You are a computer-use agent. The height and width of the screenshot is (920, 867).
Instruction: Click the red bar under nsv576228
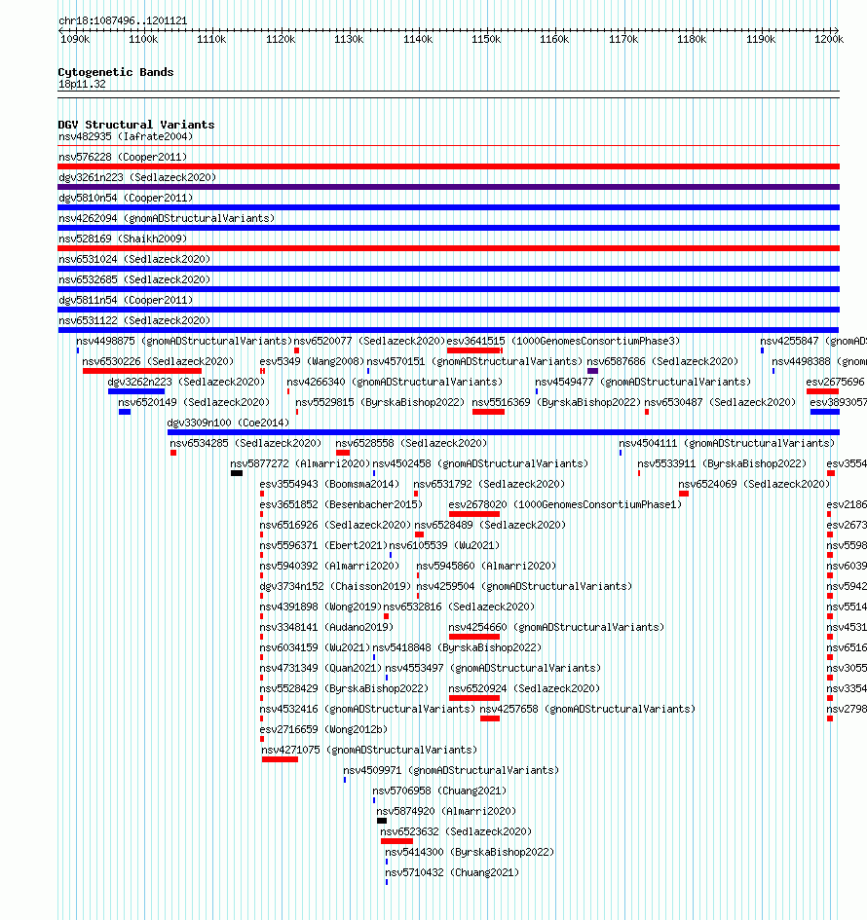coord(448,166)
